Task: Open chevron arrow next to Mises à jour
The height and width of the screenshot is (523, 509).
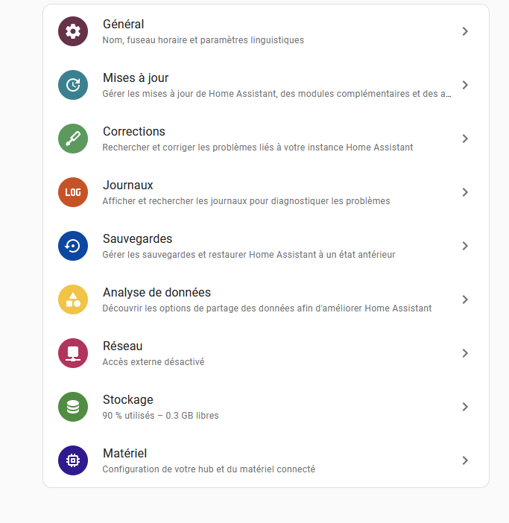Action: point(465,85)
